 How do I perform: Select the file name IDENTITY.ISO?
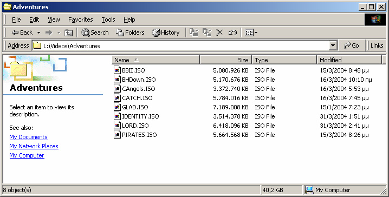[x=140, y=116]
